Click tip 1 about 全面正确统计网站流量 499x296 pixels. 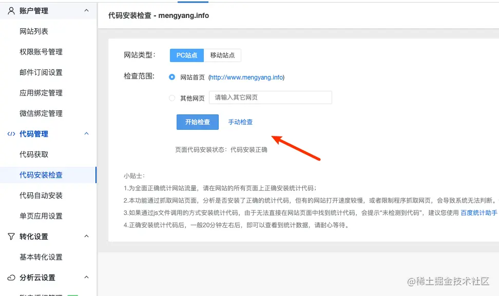(220, 188)
